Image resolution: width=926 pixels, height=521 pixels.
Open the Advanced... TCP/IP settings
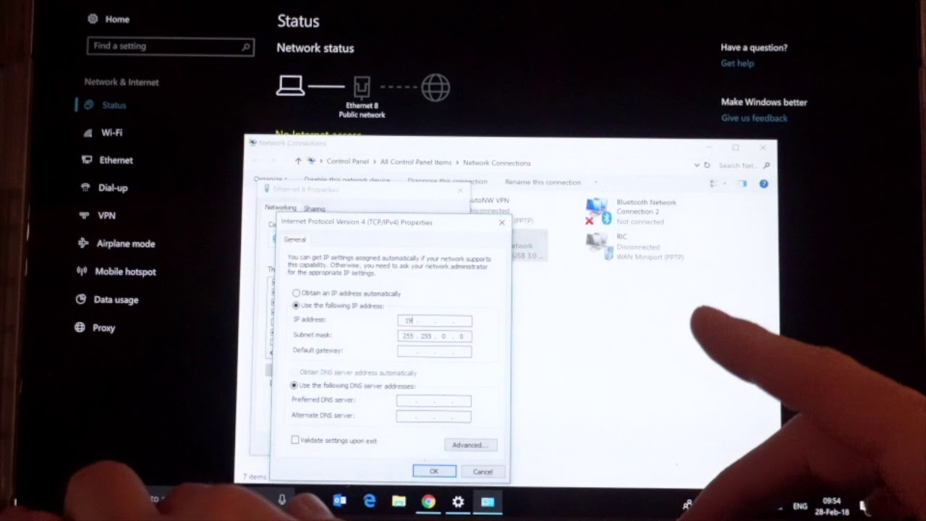click(470, 445)
